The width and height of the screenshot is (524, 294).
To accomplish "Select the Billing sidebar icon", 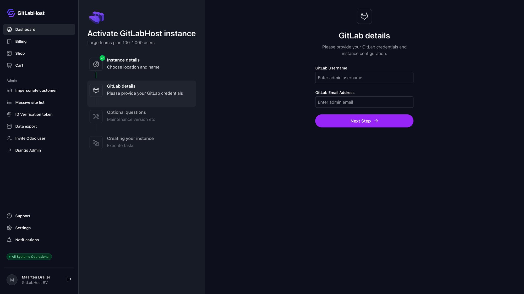I will [x=9, y=41].
